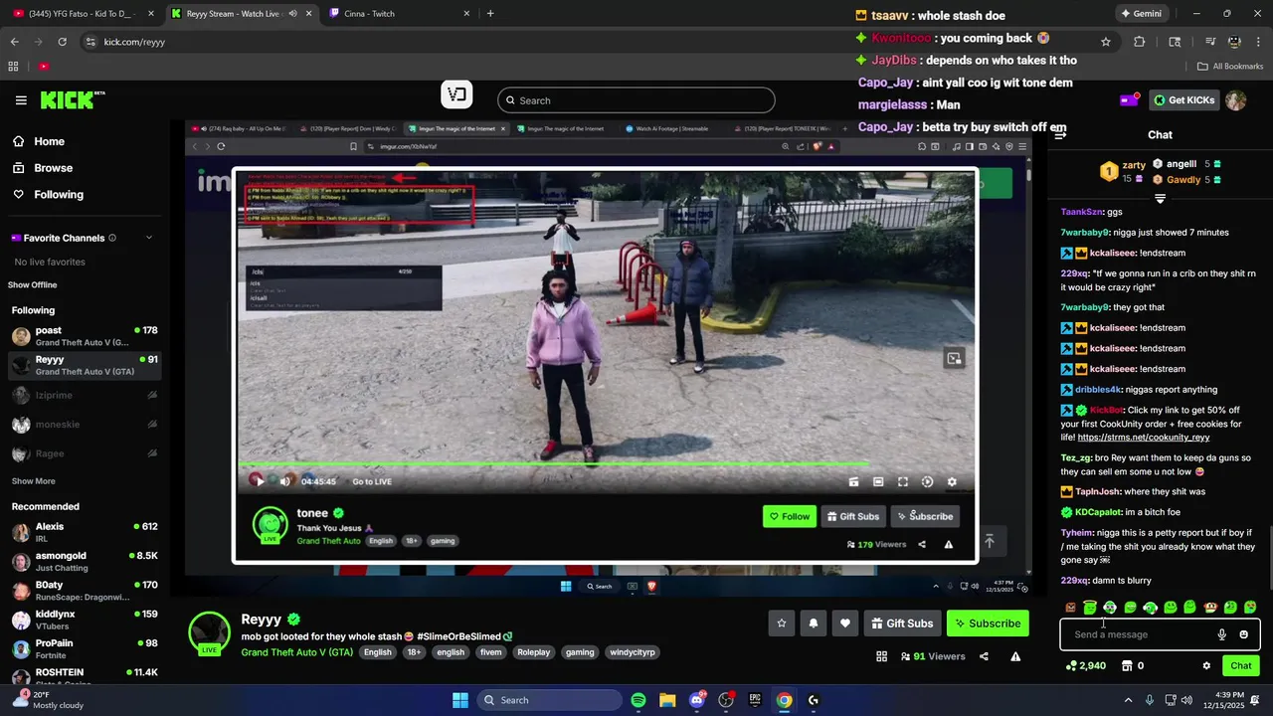Click the notification bell for Reyyy

pyautogui.click(x=814, y=624)
